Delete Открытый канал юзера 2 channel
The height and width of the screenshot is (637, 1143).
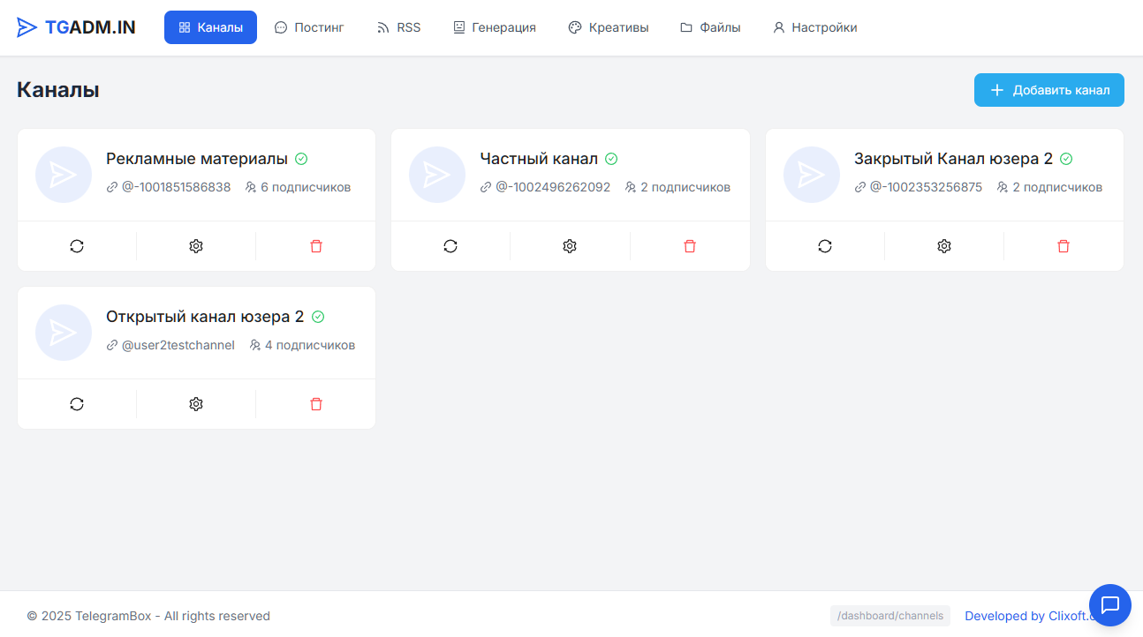coord(316,404)
